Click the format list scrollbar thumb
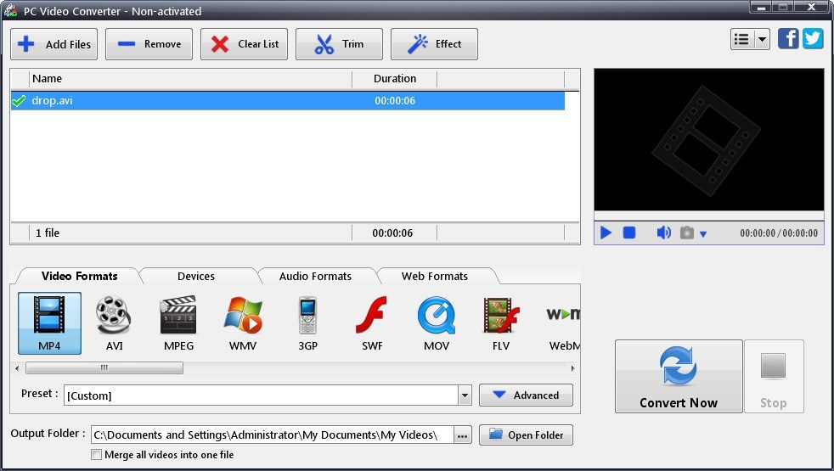The height and width of the screenshot is (471, 834). click(104, 367)
